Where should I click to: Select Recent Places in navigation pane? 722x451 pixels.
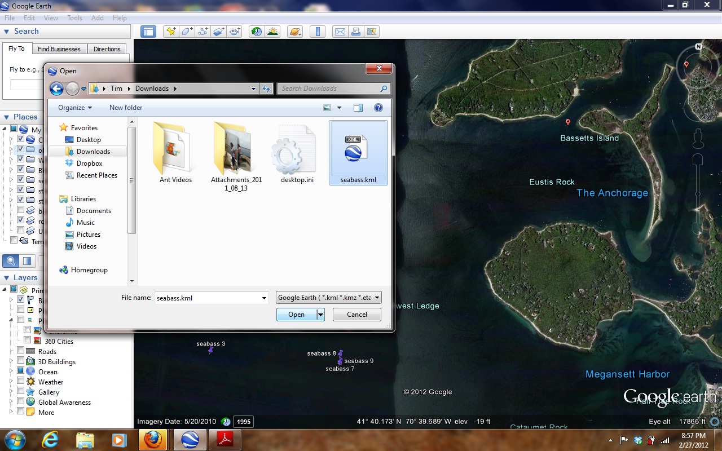tap(97, 175)
